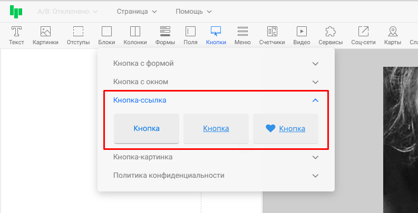The width and height of the screenshot is (418, 213).
Task: Expand the Кнопка-картинка section
Action: [216, 157]
